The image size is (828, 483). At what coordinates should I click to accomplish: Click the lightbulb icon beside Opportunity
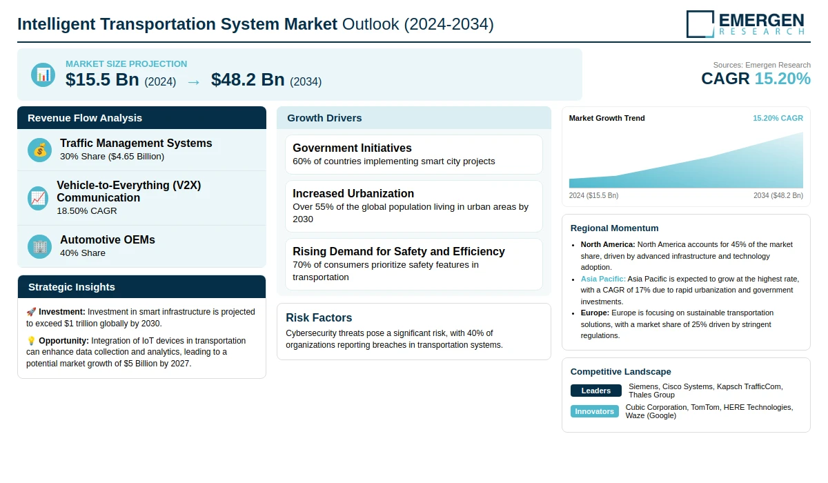tap(31, 341)
